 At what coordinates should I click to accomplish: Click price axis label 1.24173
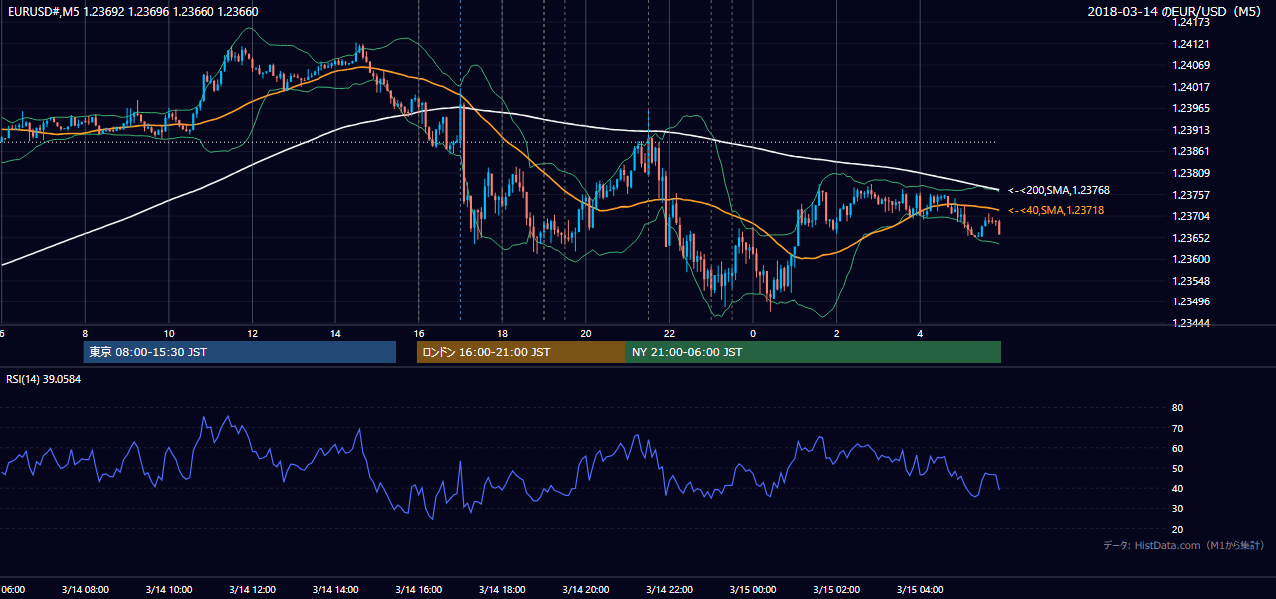pyautogui.click(x=1192, y=22)
